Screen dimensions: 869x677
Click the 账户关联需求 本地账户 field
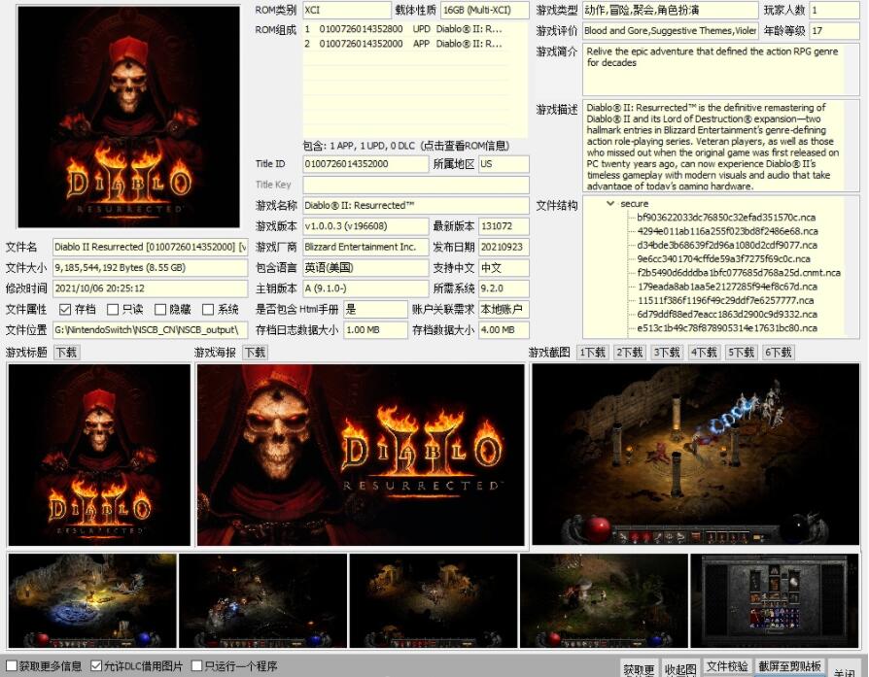pos(504,309)
